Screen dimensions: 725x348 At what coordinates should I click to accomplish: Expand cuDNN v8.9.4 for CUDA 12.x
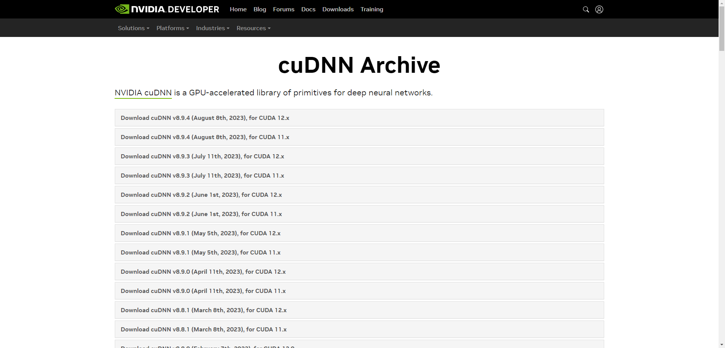205,118
